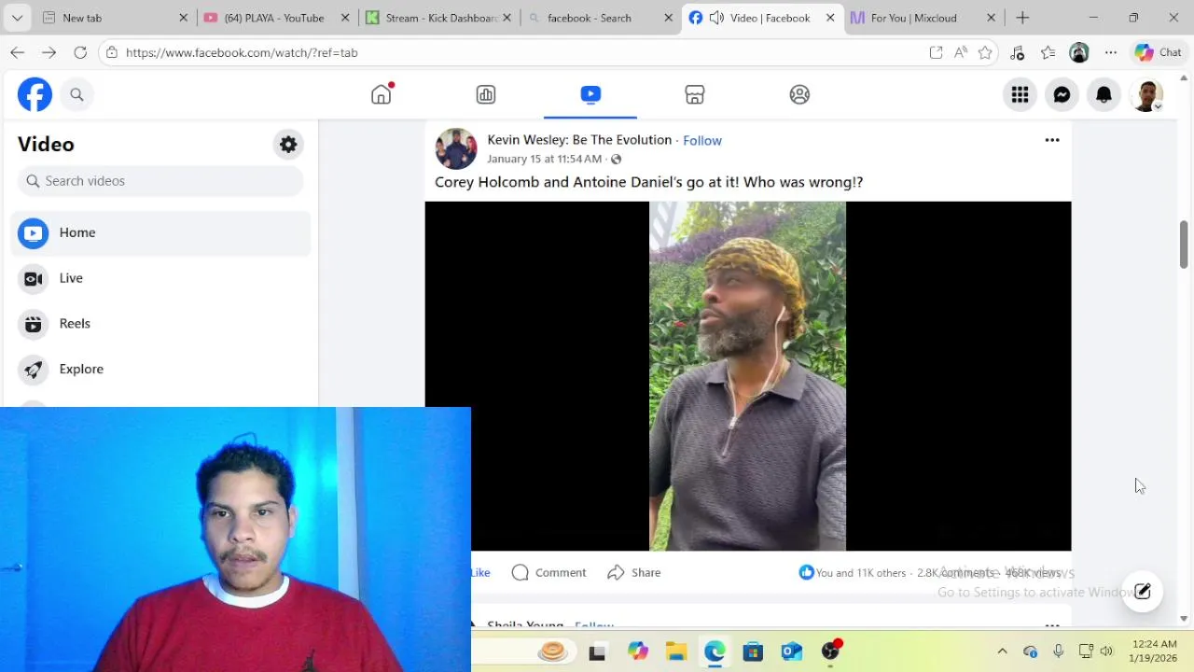Focus the Search videos field
Screen dimensions: 1194x672
tap(160, 181)
